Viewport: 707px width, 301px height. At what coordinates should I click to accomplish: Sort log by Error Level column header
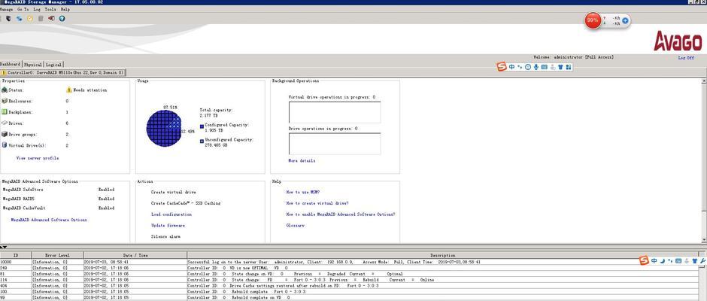[x=57, y=255]
